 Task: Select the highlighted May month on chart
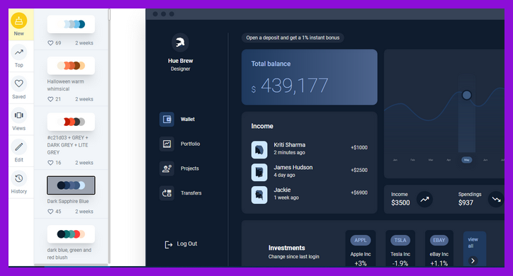coord(466,160)
